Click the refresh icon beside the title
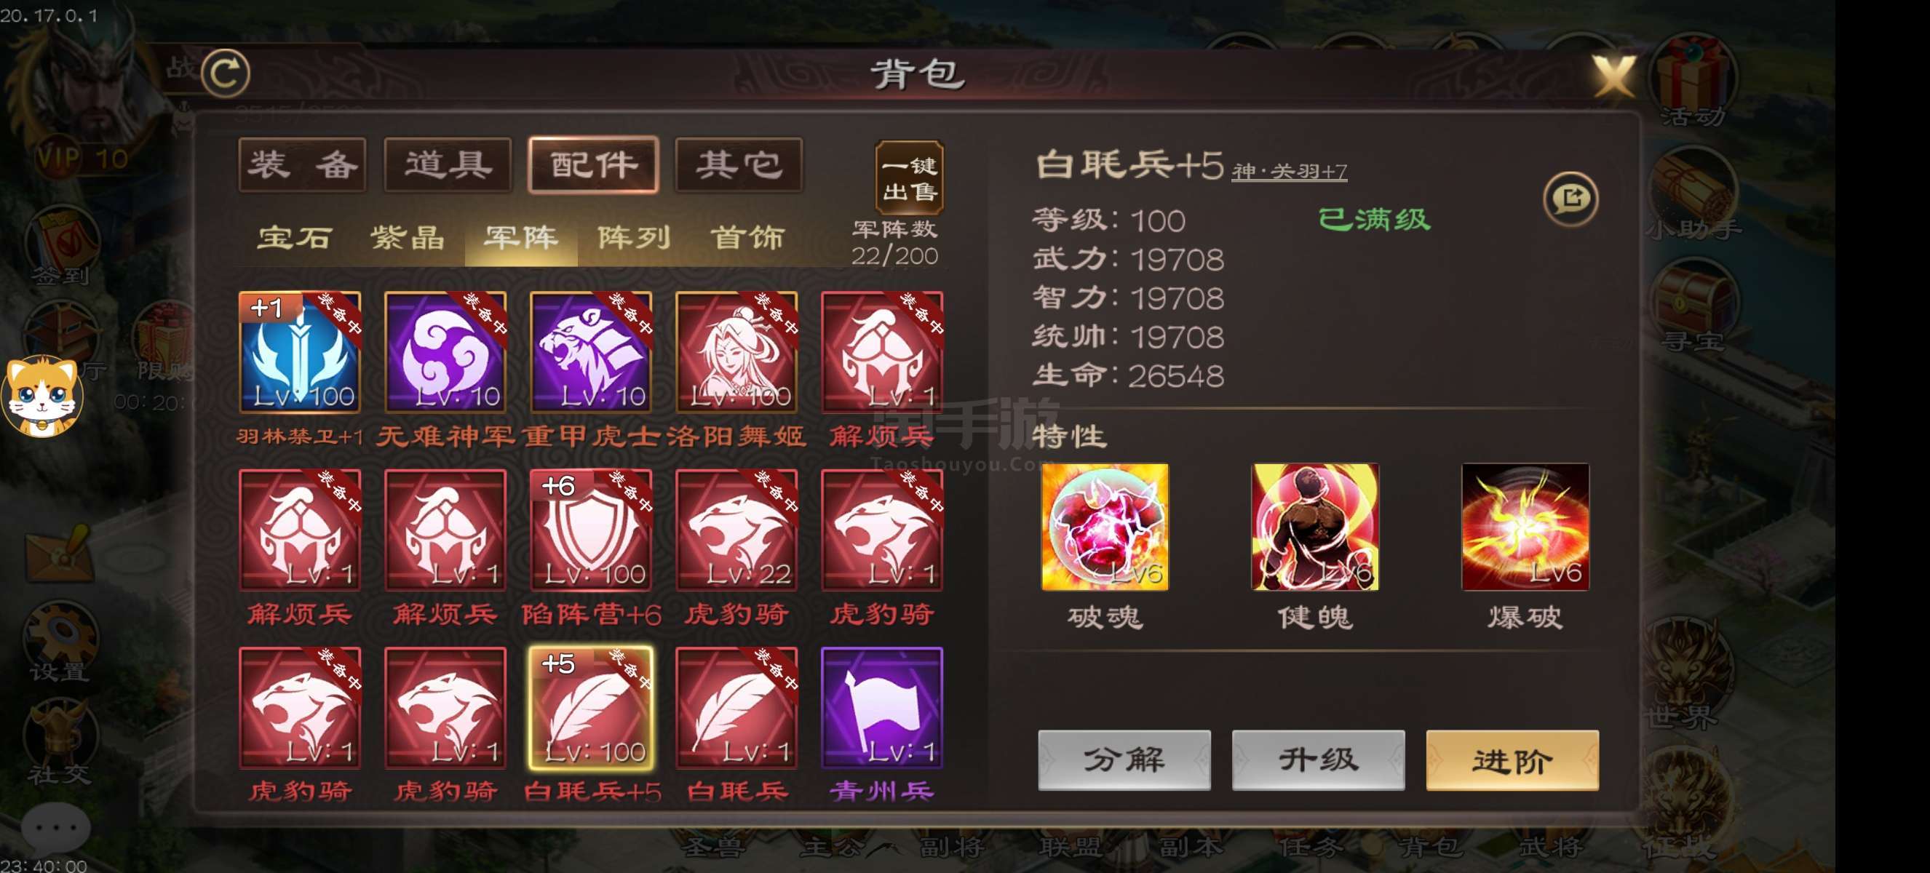Screen dimensions: 1930x873 (x=226, y=73)
